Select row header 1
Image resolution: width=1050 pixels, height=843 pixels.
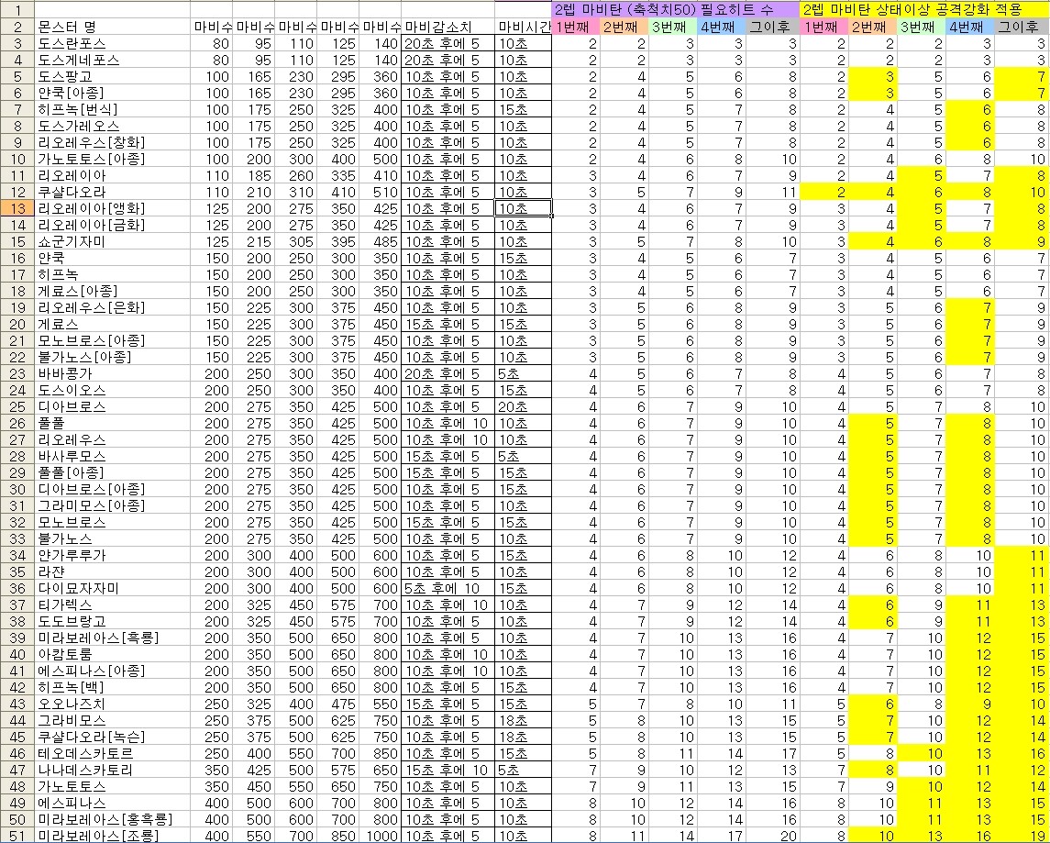click(x=17, y=10)
